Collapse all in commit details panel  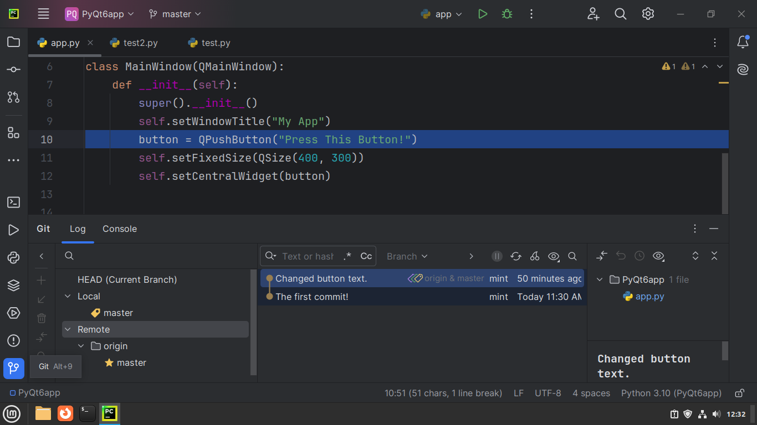point(714,256)
